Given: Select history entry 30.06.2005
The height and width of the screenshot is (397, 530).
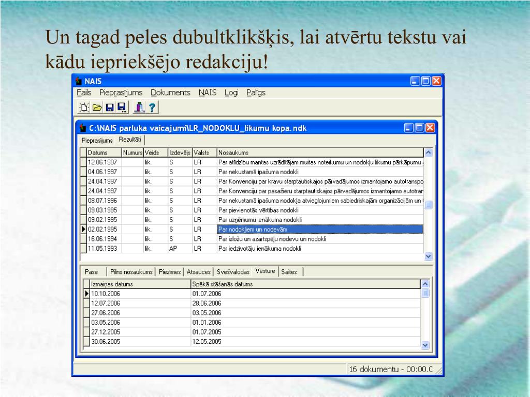Looking at the screenshot, I should click(140, 341).
